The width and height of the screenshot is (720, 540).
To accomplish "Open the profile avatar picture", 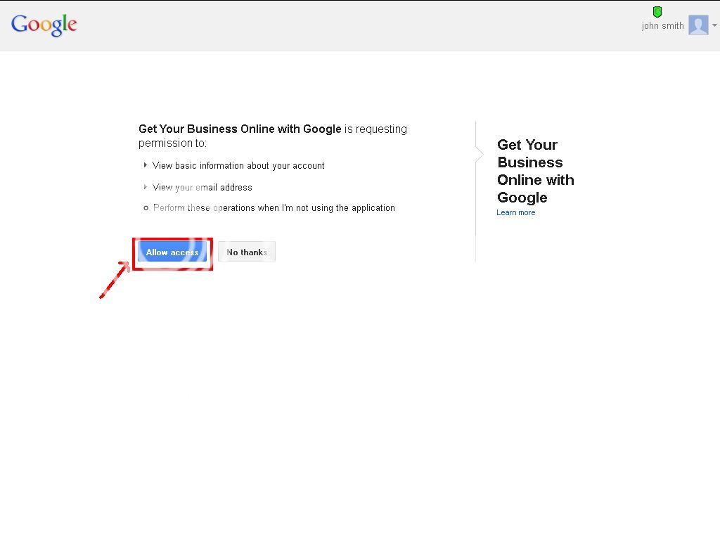I will coord(698,25).
